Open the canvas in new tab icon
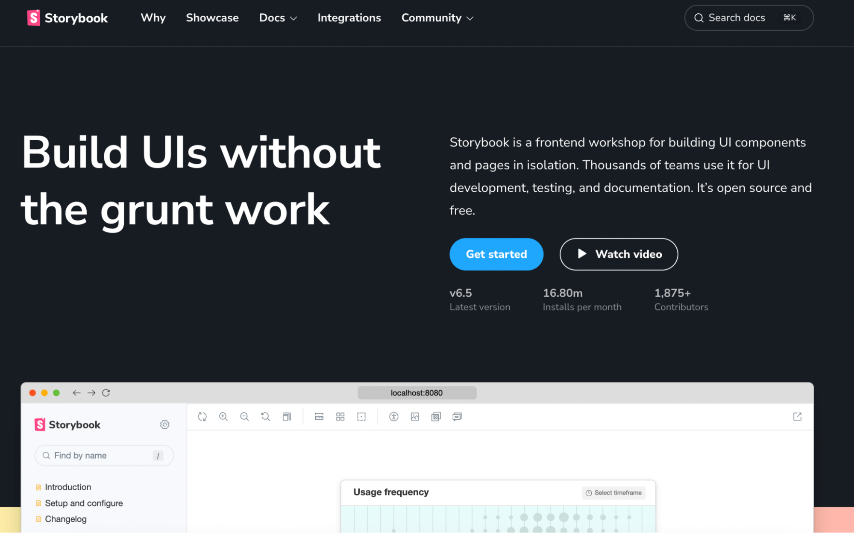 coord(797,417)
